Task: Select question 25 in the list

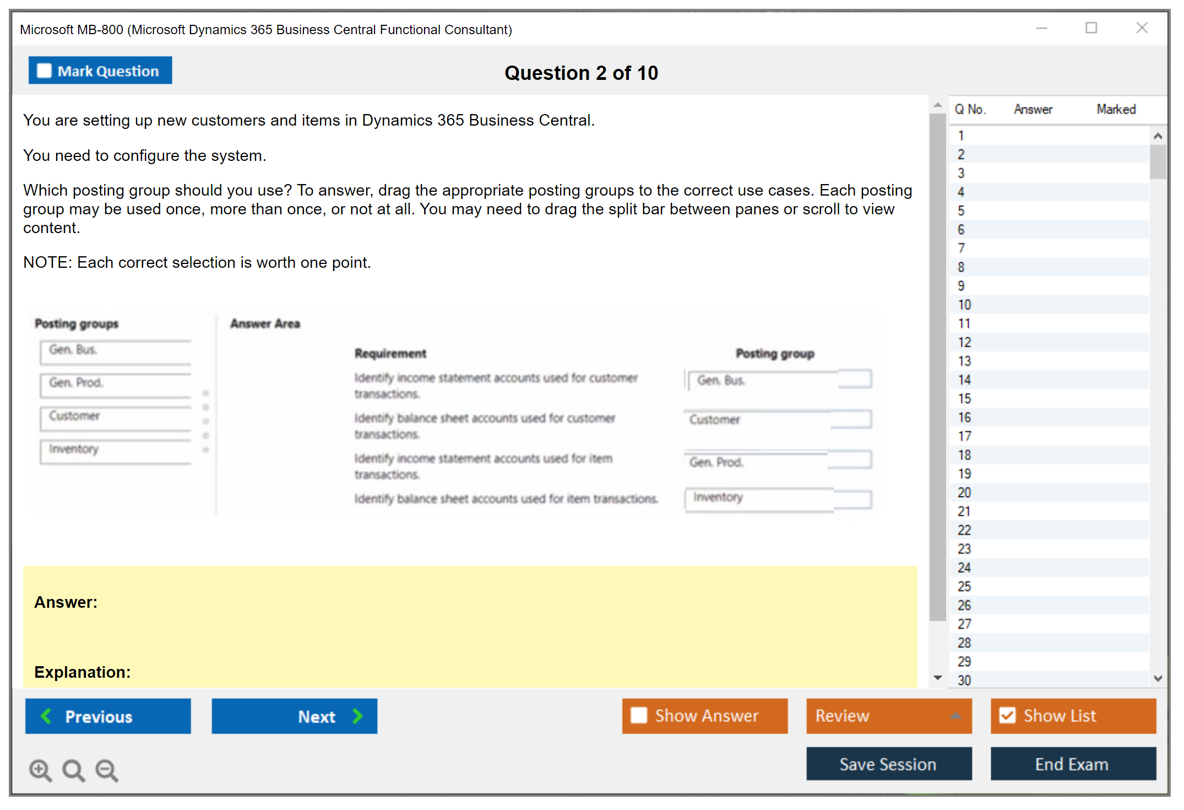Action: (x=964, y=586)
